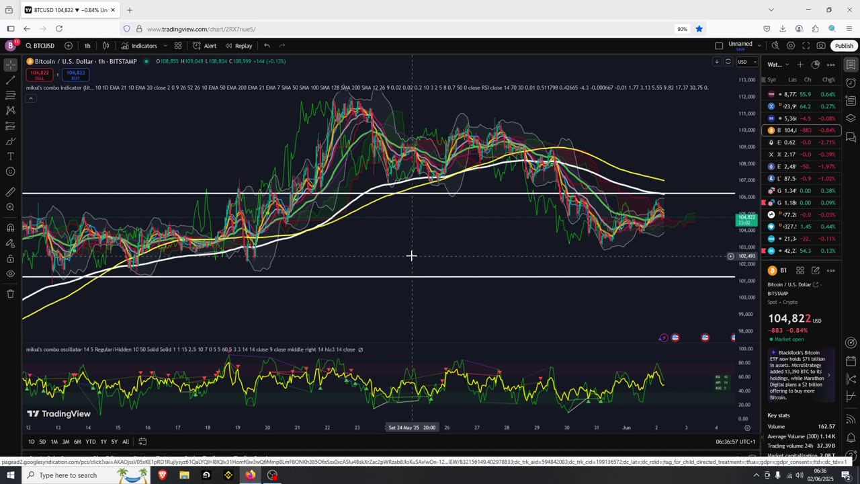Click the trash icon to remove objects

click(11, 293)
